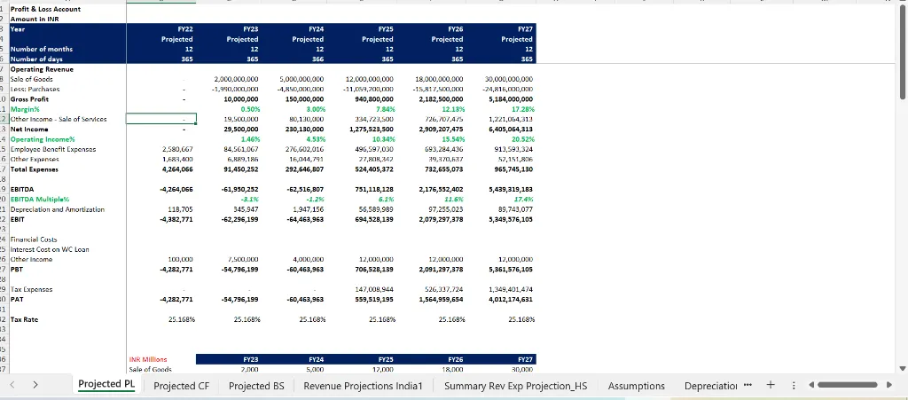The height and width of the screenshot is (400, 908).
Task: Click the vertical dots tab bar handle
Action: pos(794,386)
